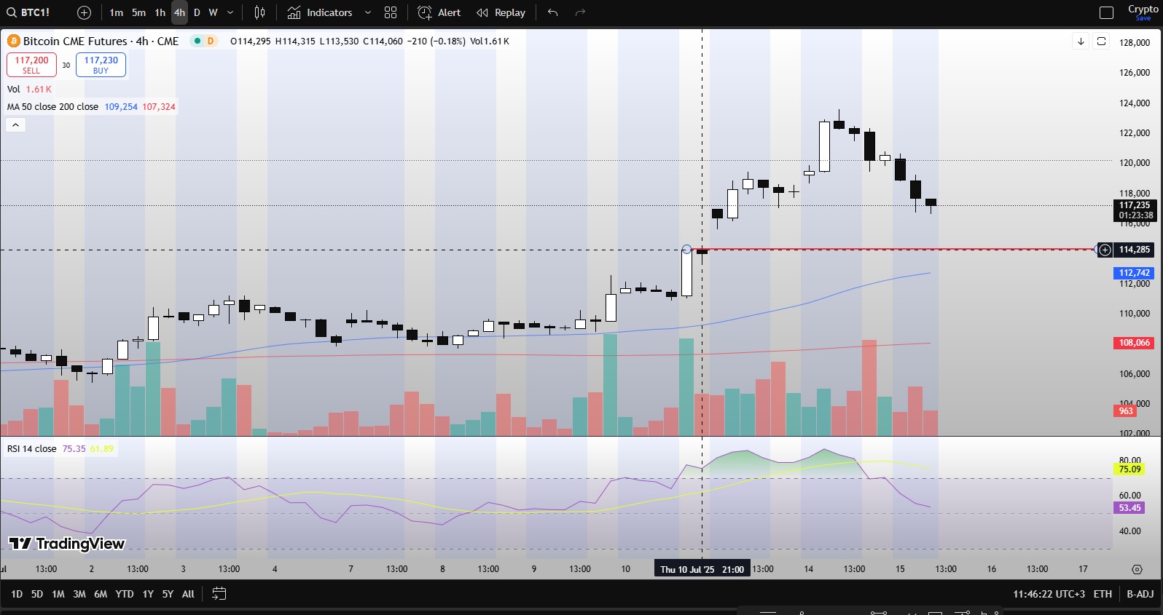The image size is (1163, 615).
Task: Click the 53.45 RSI value label
Action: point(1129,508)
